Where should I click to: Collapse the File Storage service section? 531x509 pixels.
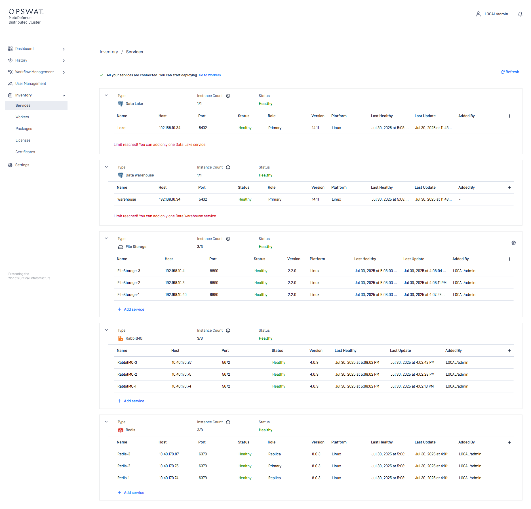[x=106, y=239]
